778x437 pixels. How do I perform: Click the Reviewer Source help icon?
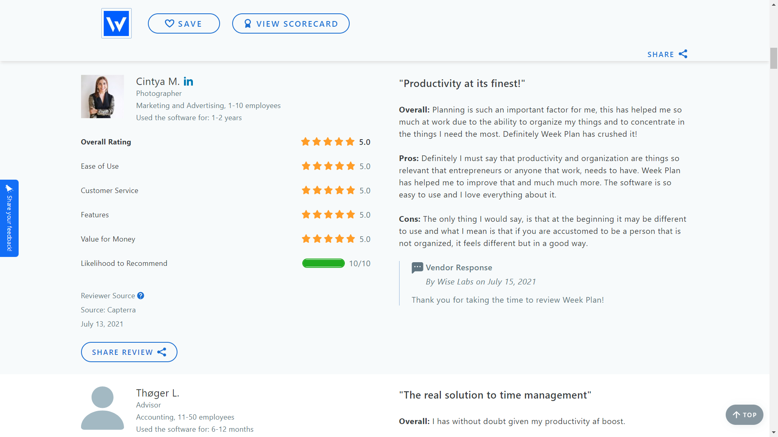[141, 296]
